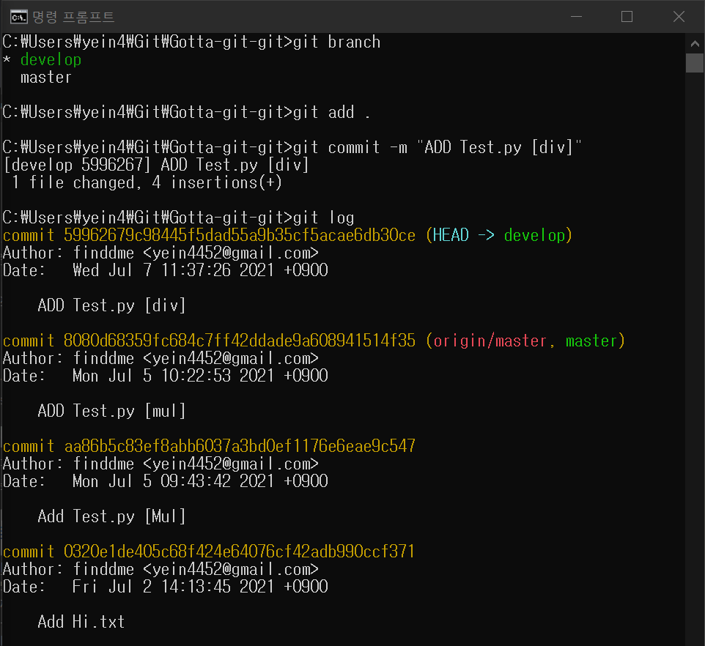Click the scrollbar up arrow
Image resolution: width=705 pixels, height=646 pixels.
pyautogui.click(x=695, y=43)
